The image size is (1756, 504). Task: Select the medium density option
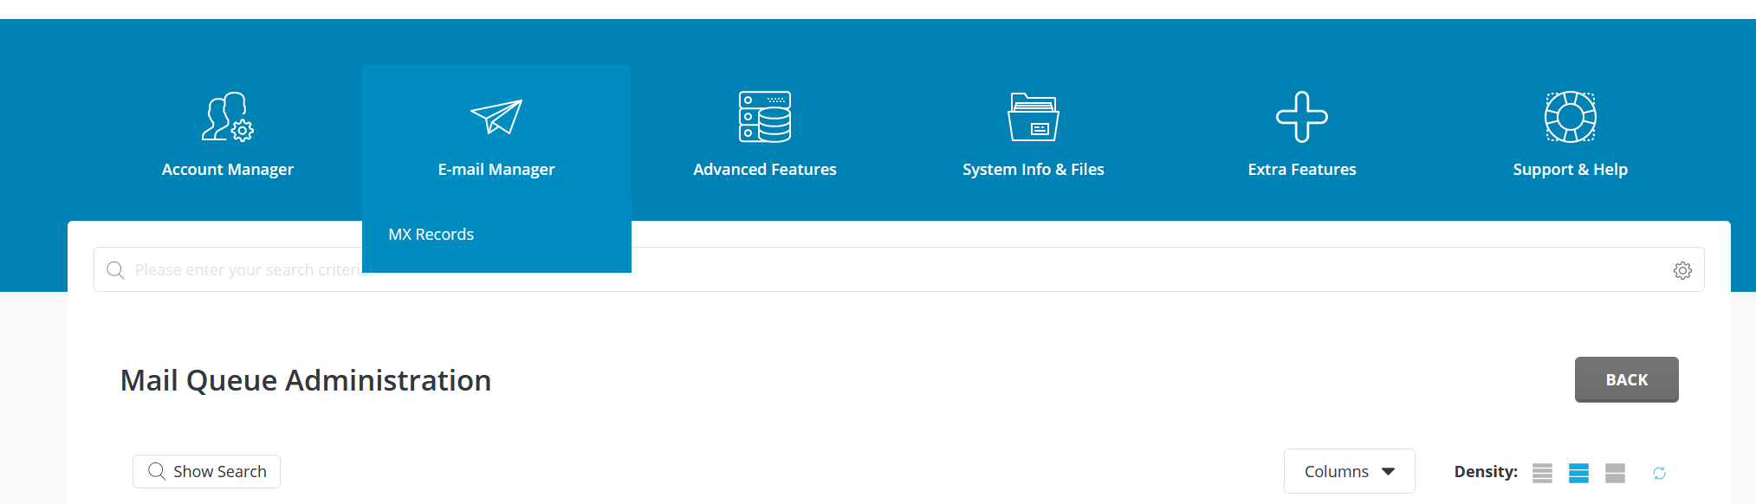pos(1578,473)
